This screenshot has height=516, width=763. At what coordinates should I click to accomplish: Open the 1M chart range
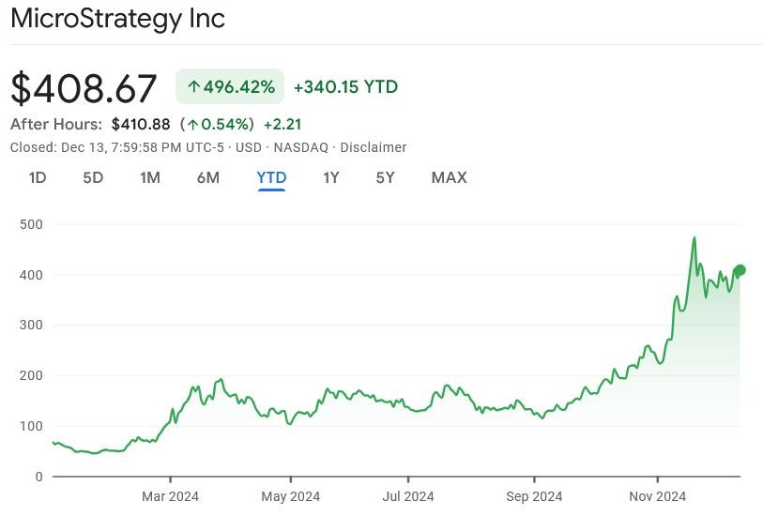pos(150,177)
